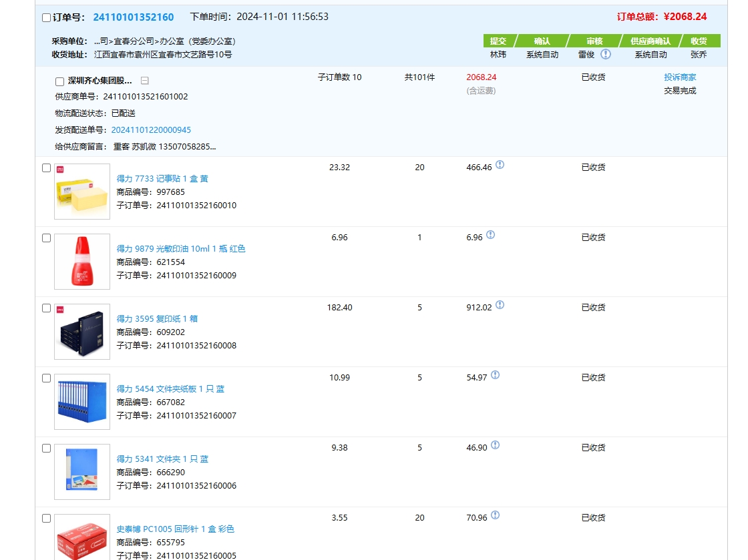Click info icon beside 912.02 amount
The image size is (748, 560).
[x=500, y=305]
